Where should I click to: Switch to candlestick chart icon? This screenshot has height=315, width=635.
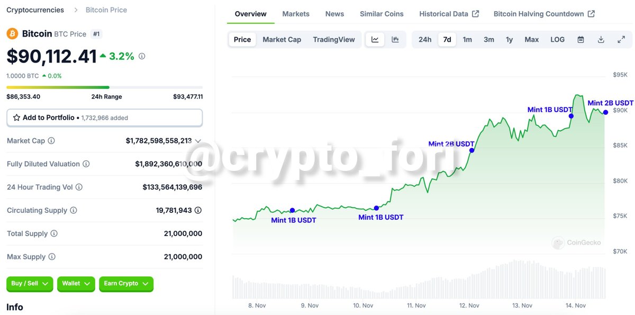[395, 40]
